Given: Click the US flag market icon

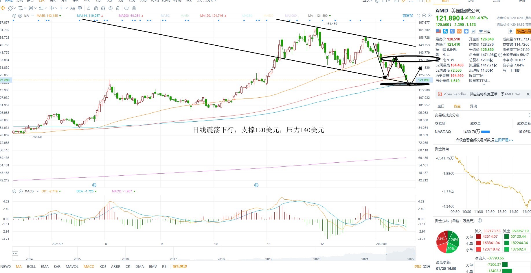Looking at the screenshot, I should (x=438, y=31).
